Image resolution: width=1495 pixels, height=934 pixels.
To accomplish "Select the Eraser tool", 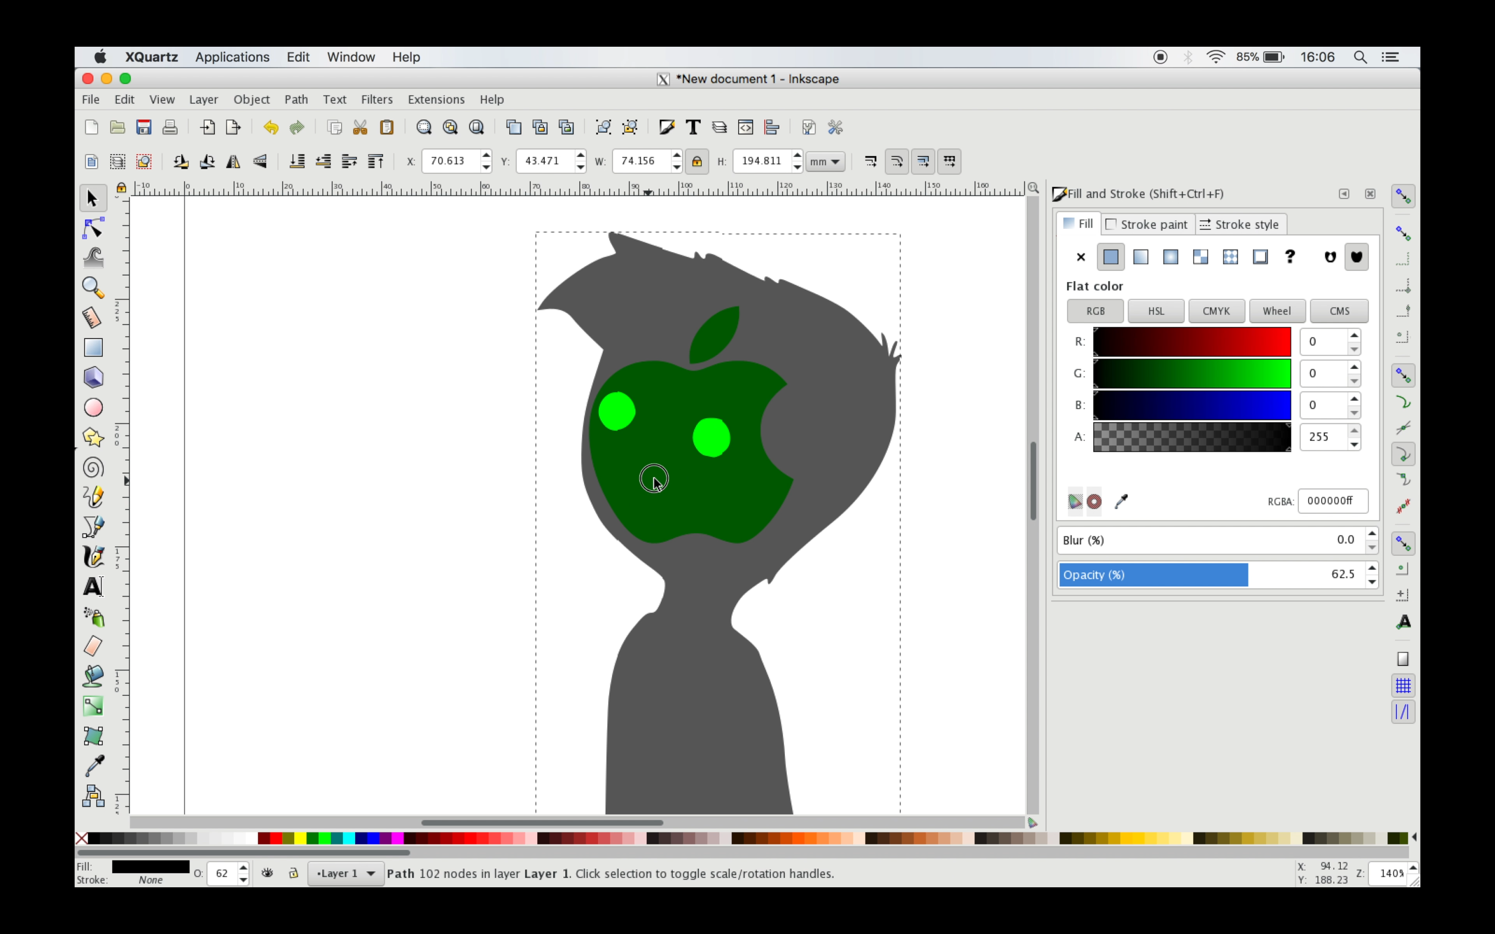I will (x=93, y=646).
